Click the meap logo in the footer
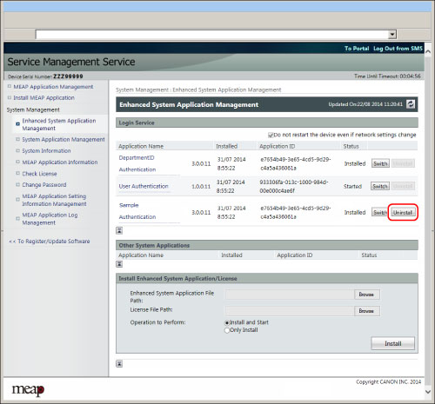Viewport: 435px width, 404px height. [28, 390]
